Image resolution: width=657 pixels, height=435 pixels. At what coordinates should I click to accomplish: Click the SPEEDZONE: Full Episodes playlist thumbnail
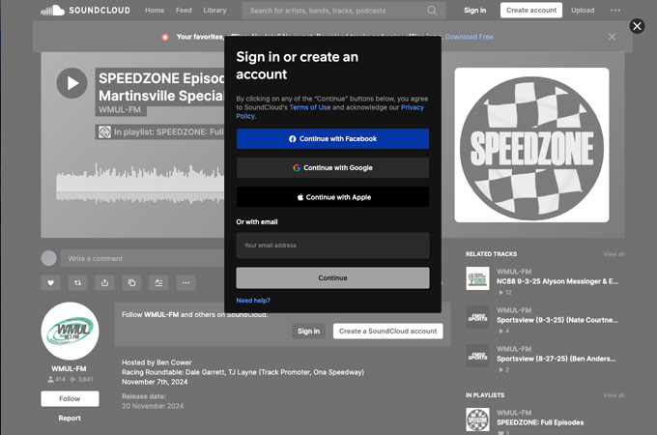tap(477, 420)
